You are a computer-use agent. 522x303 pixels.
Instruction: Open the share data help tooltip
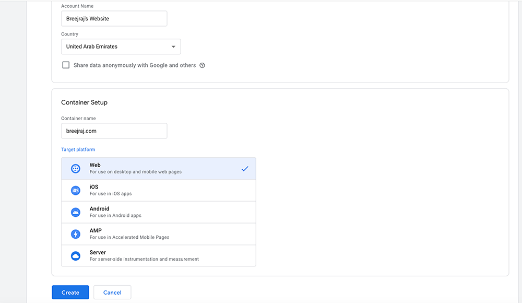tap(203, 65)
